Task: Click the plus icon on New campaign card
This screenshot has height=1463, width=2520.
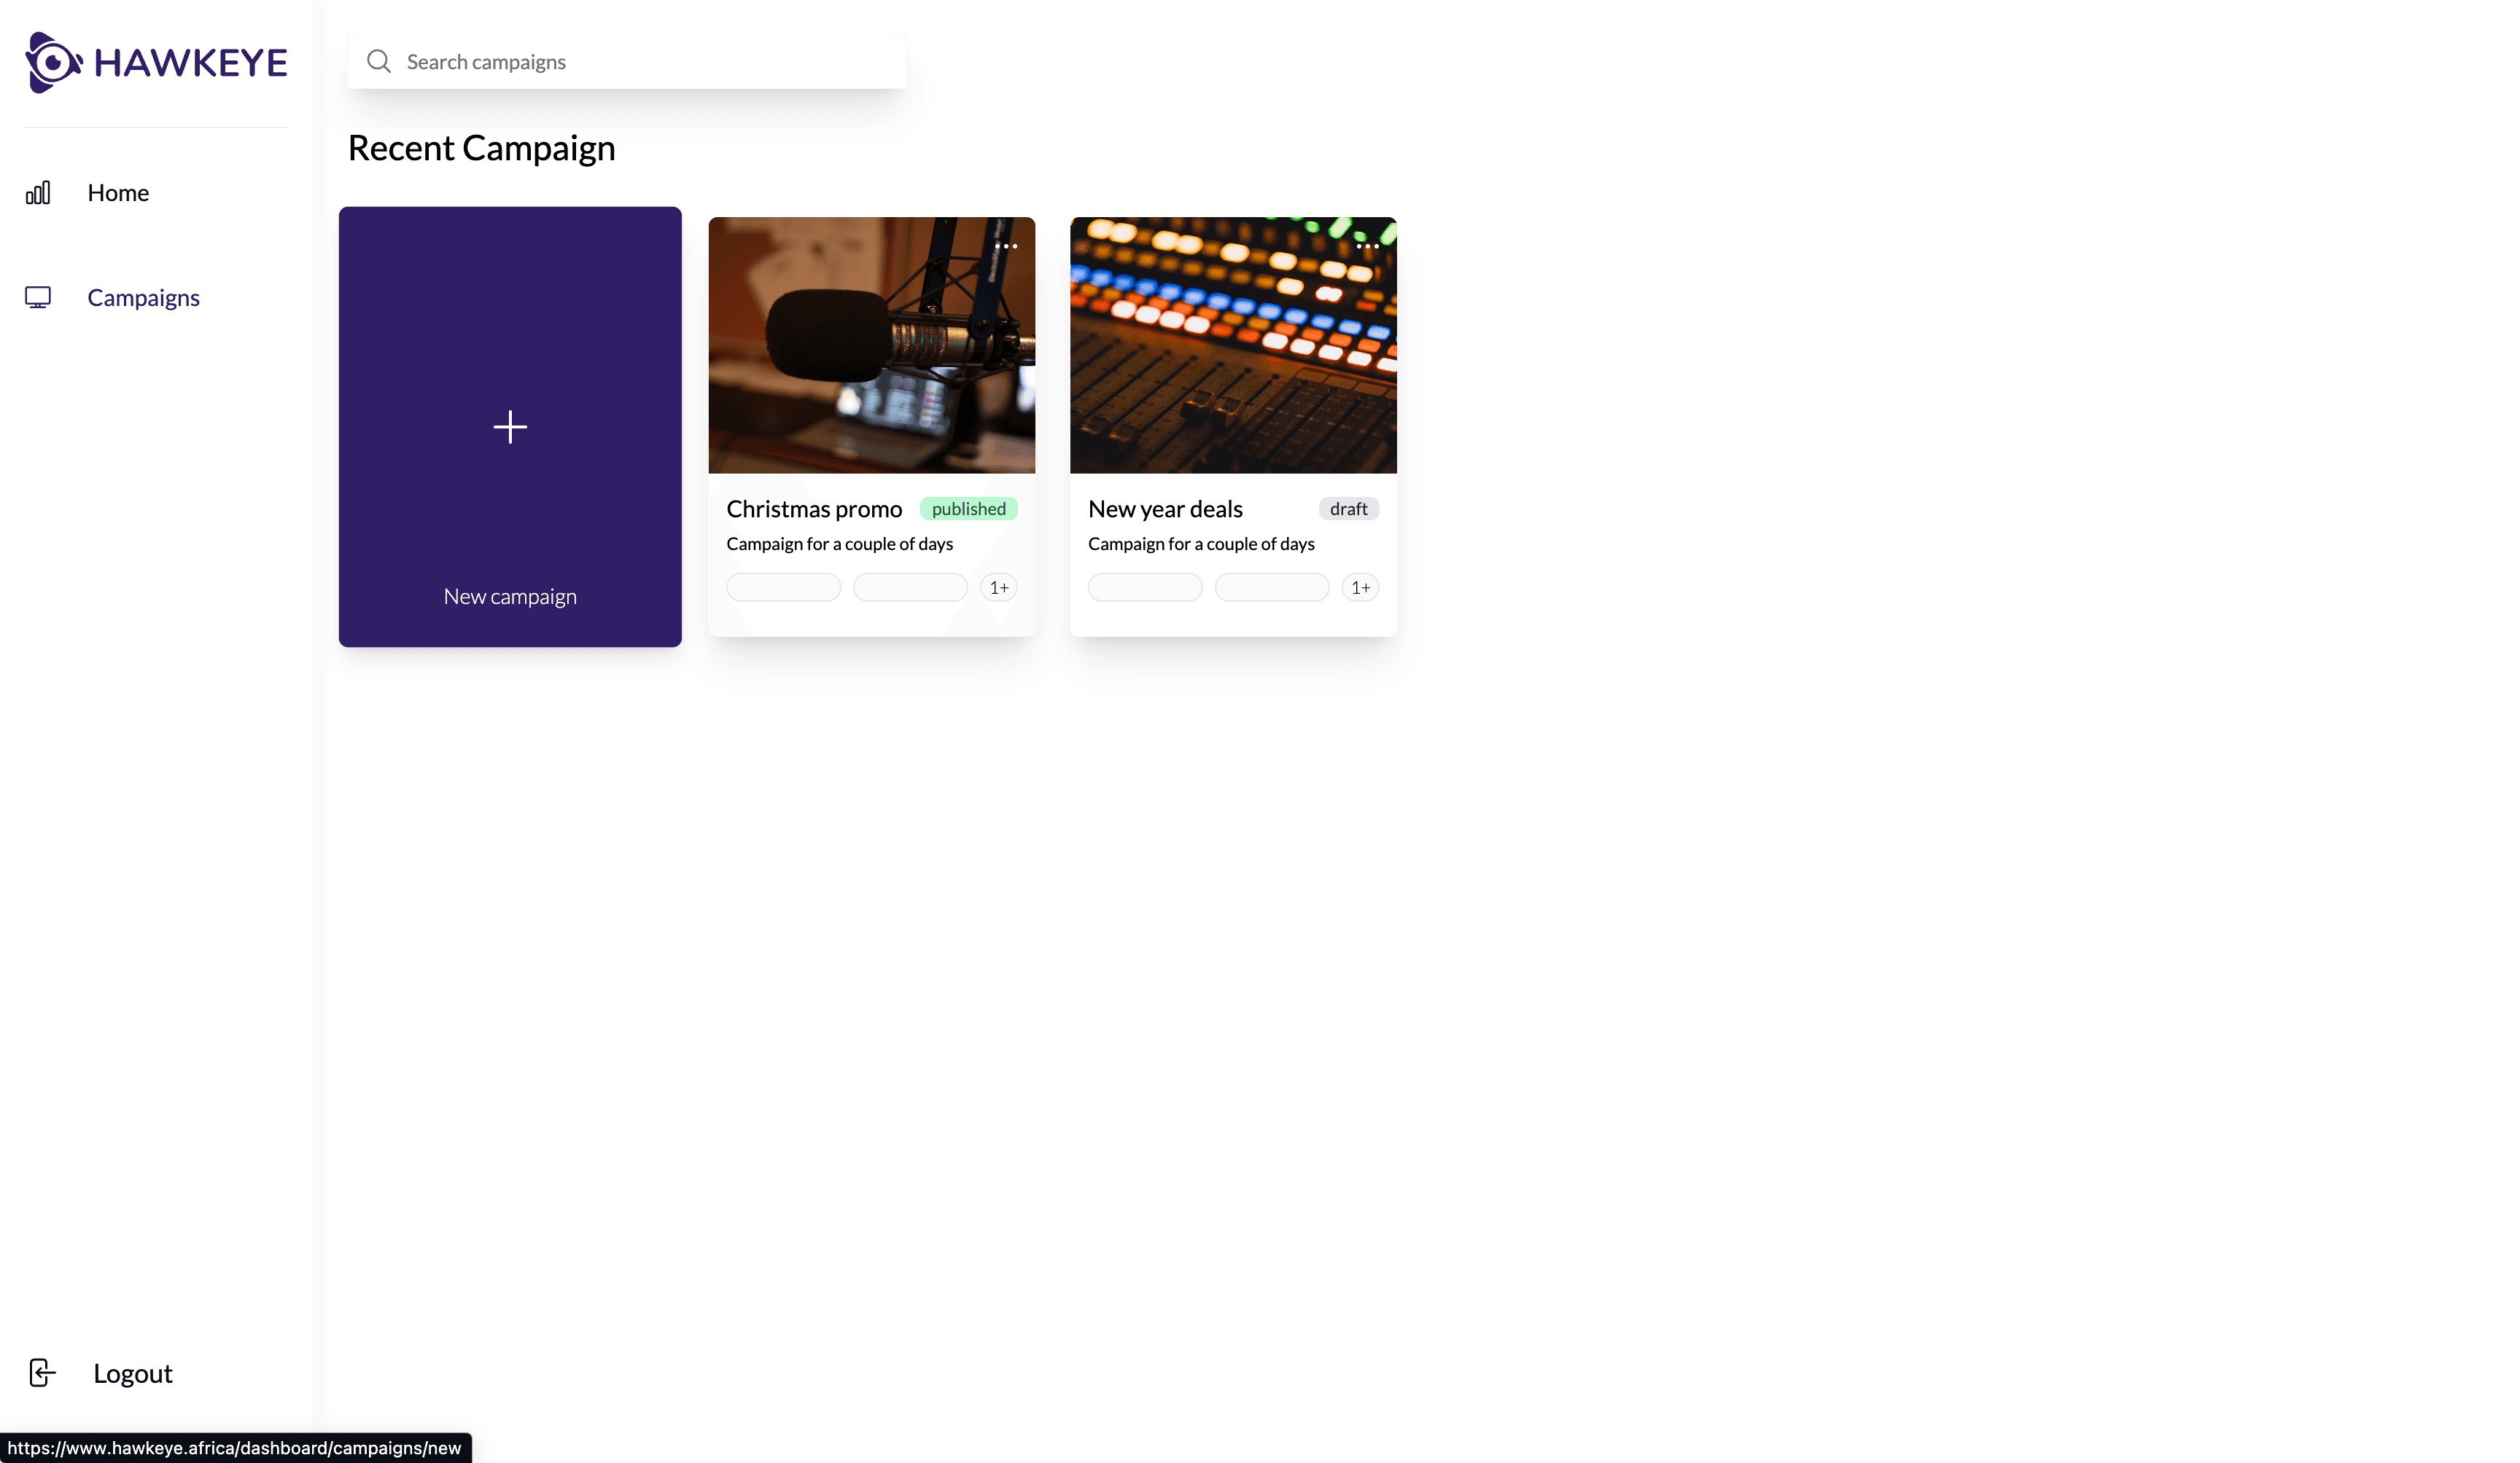Action: coord(510,427)
